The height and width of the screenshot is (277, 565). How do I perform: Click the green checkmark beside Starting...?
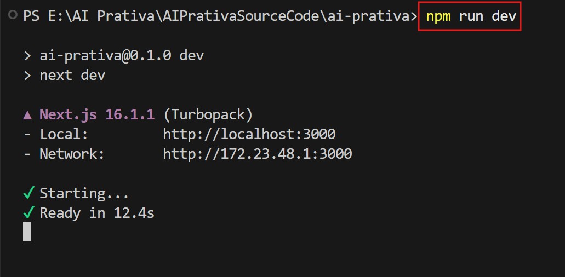point(28,193)
